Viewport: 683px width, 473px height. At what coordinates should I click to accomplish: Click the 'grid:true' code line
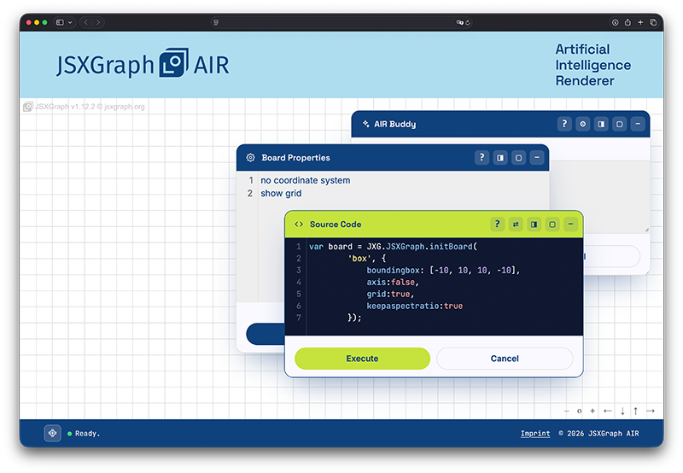coord(390,294)
